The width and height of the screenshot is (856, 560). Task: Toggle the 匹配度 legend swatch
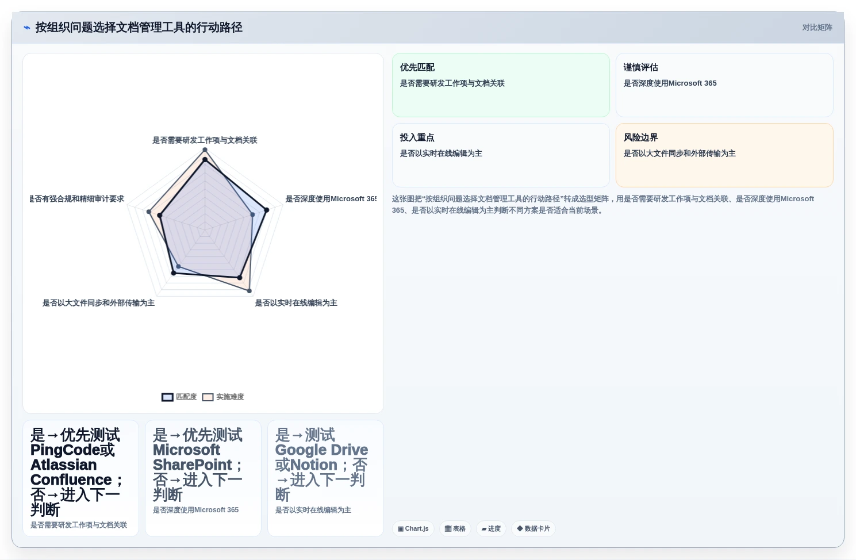coord(167,397)
